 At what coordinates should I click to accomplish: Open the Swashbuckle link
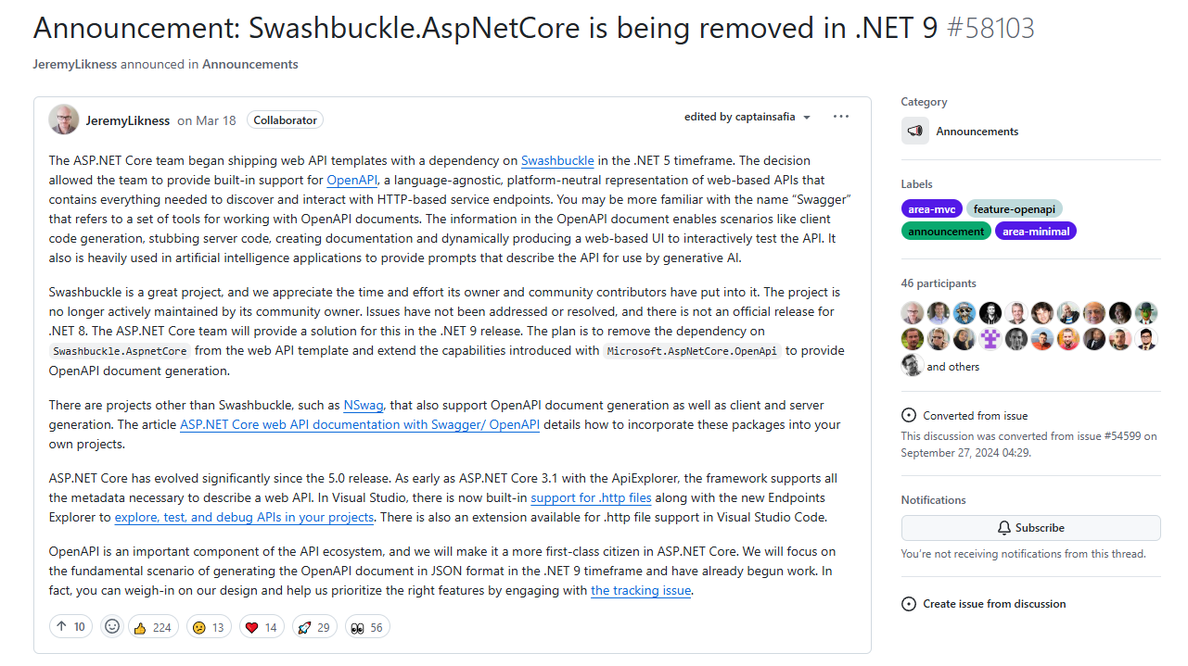pos(556,160)
